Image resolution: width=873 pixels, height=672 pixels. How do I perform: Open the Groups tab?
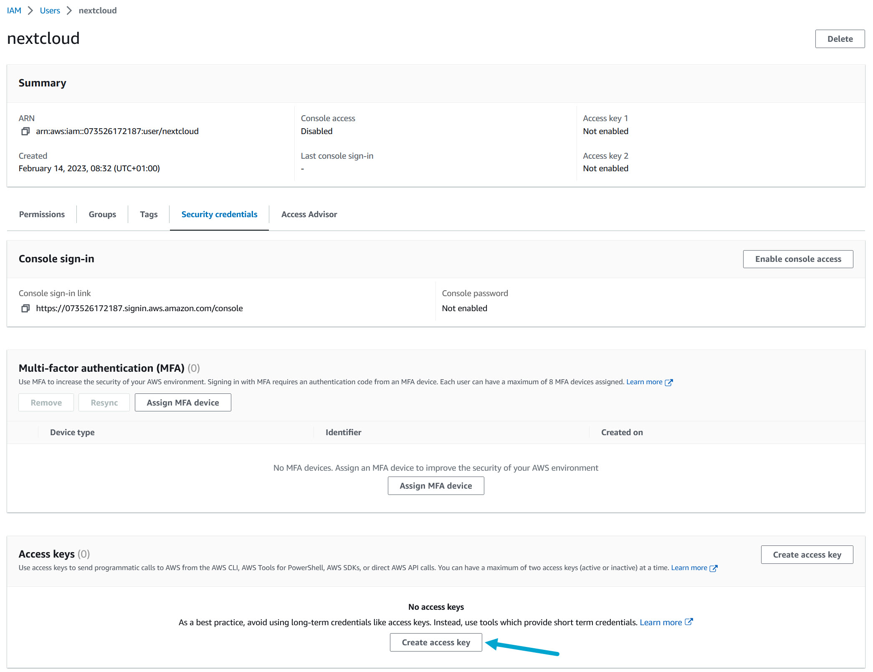point(102,214)
